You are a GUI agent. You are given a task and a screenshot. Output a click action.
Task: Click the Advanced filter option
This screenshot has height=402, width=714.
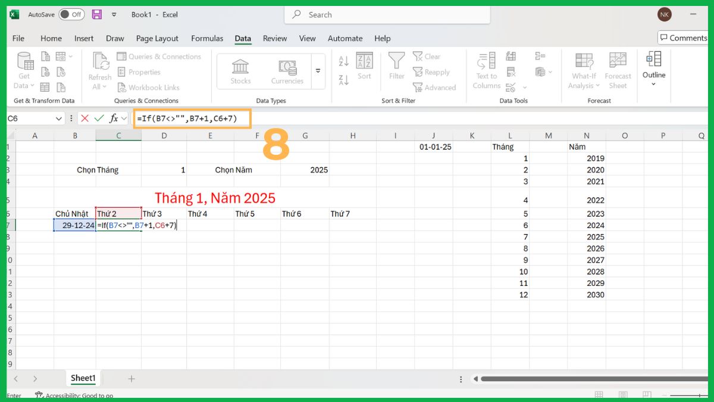(436, 87)
